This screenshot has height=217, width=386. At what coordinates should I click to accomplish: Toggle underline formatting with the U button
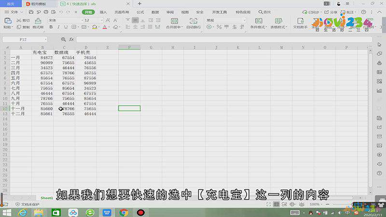click(66, 27)
